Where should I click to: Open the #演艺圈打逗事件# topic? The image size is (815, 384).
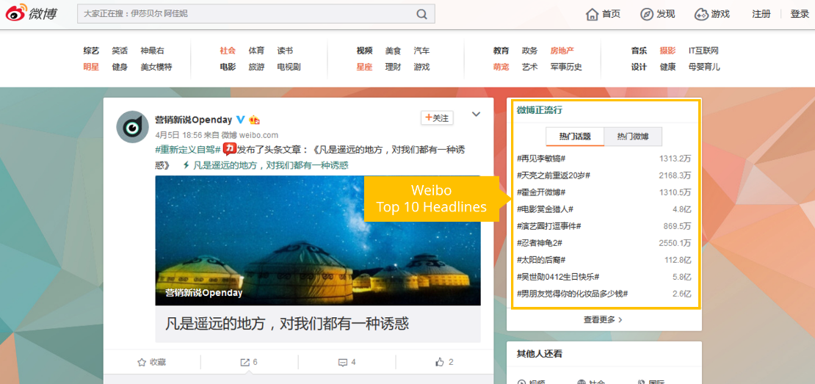(549, 226)
